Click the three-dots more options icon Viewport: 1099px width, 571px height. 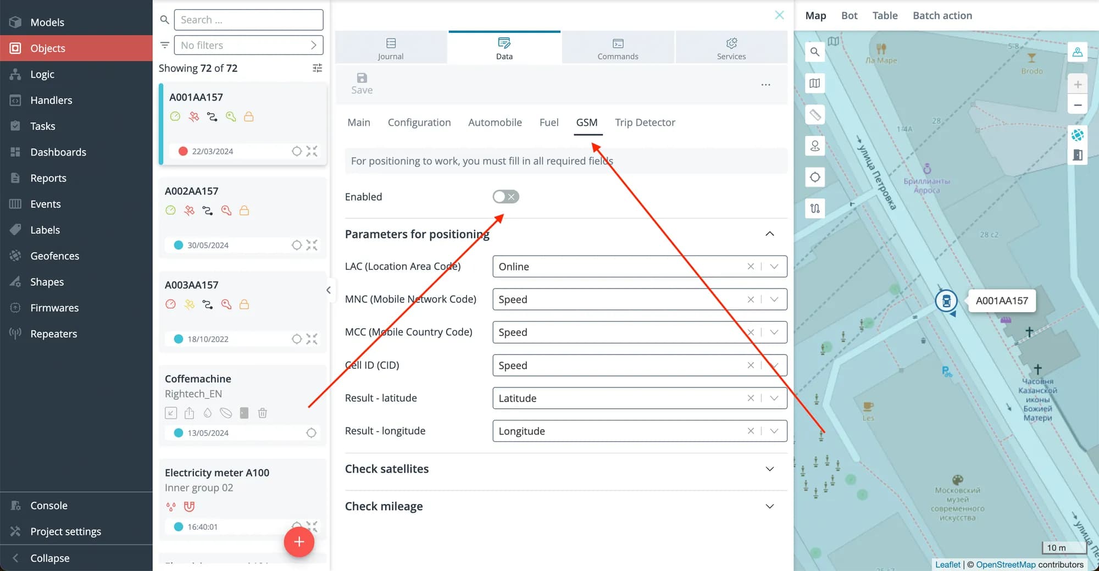tap(765, 85)
